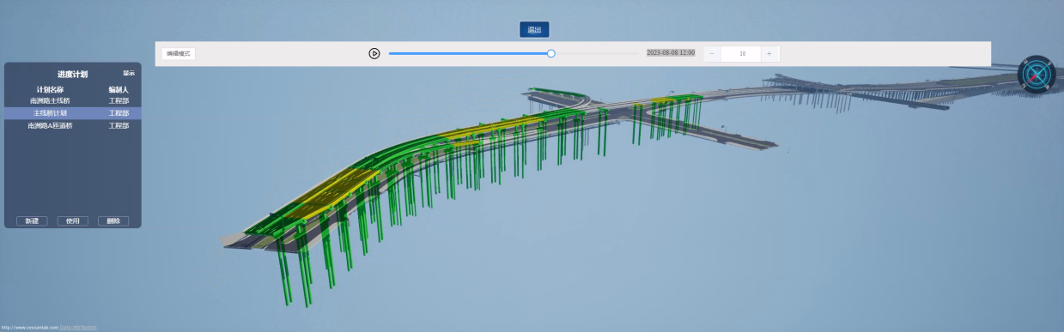Click the 2023-08-08 12:00 date label

[671, 52]
